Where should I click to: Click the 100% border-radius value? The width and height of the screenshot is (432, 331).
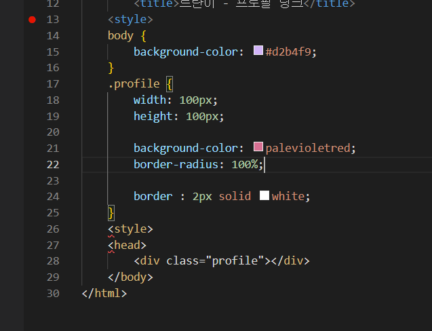coord(245,165)
